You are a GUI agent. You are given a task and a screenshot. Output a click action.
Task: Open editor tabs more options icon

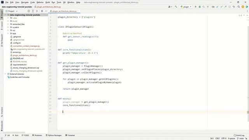coord(247,11)
